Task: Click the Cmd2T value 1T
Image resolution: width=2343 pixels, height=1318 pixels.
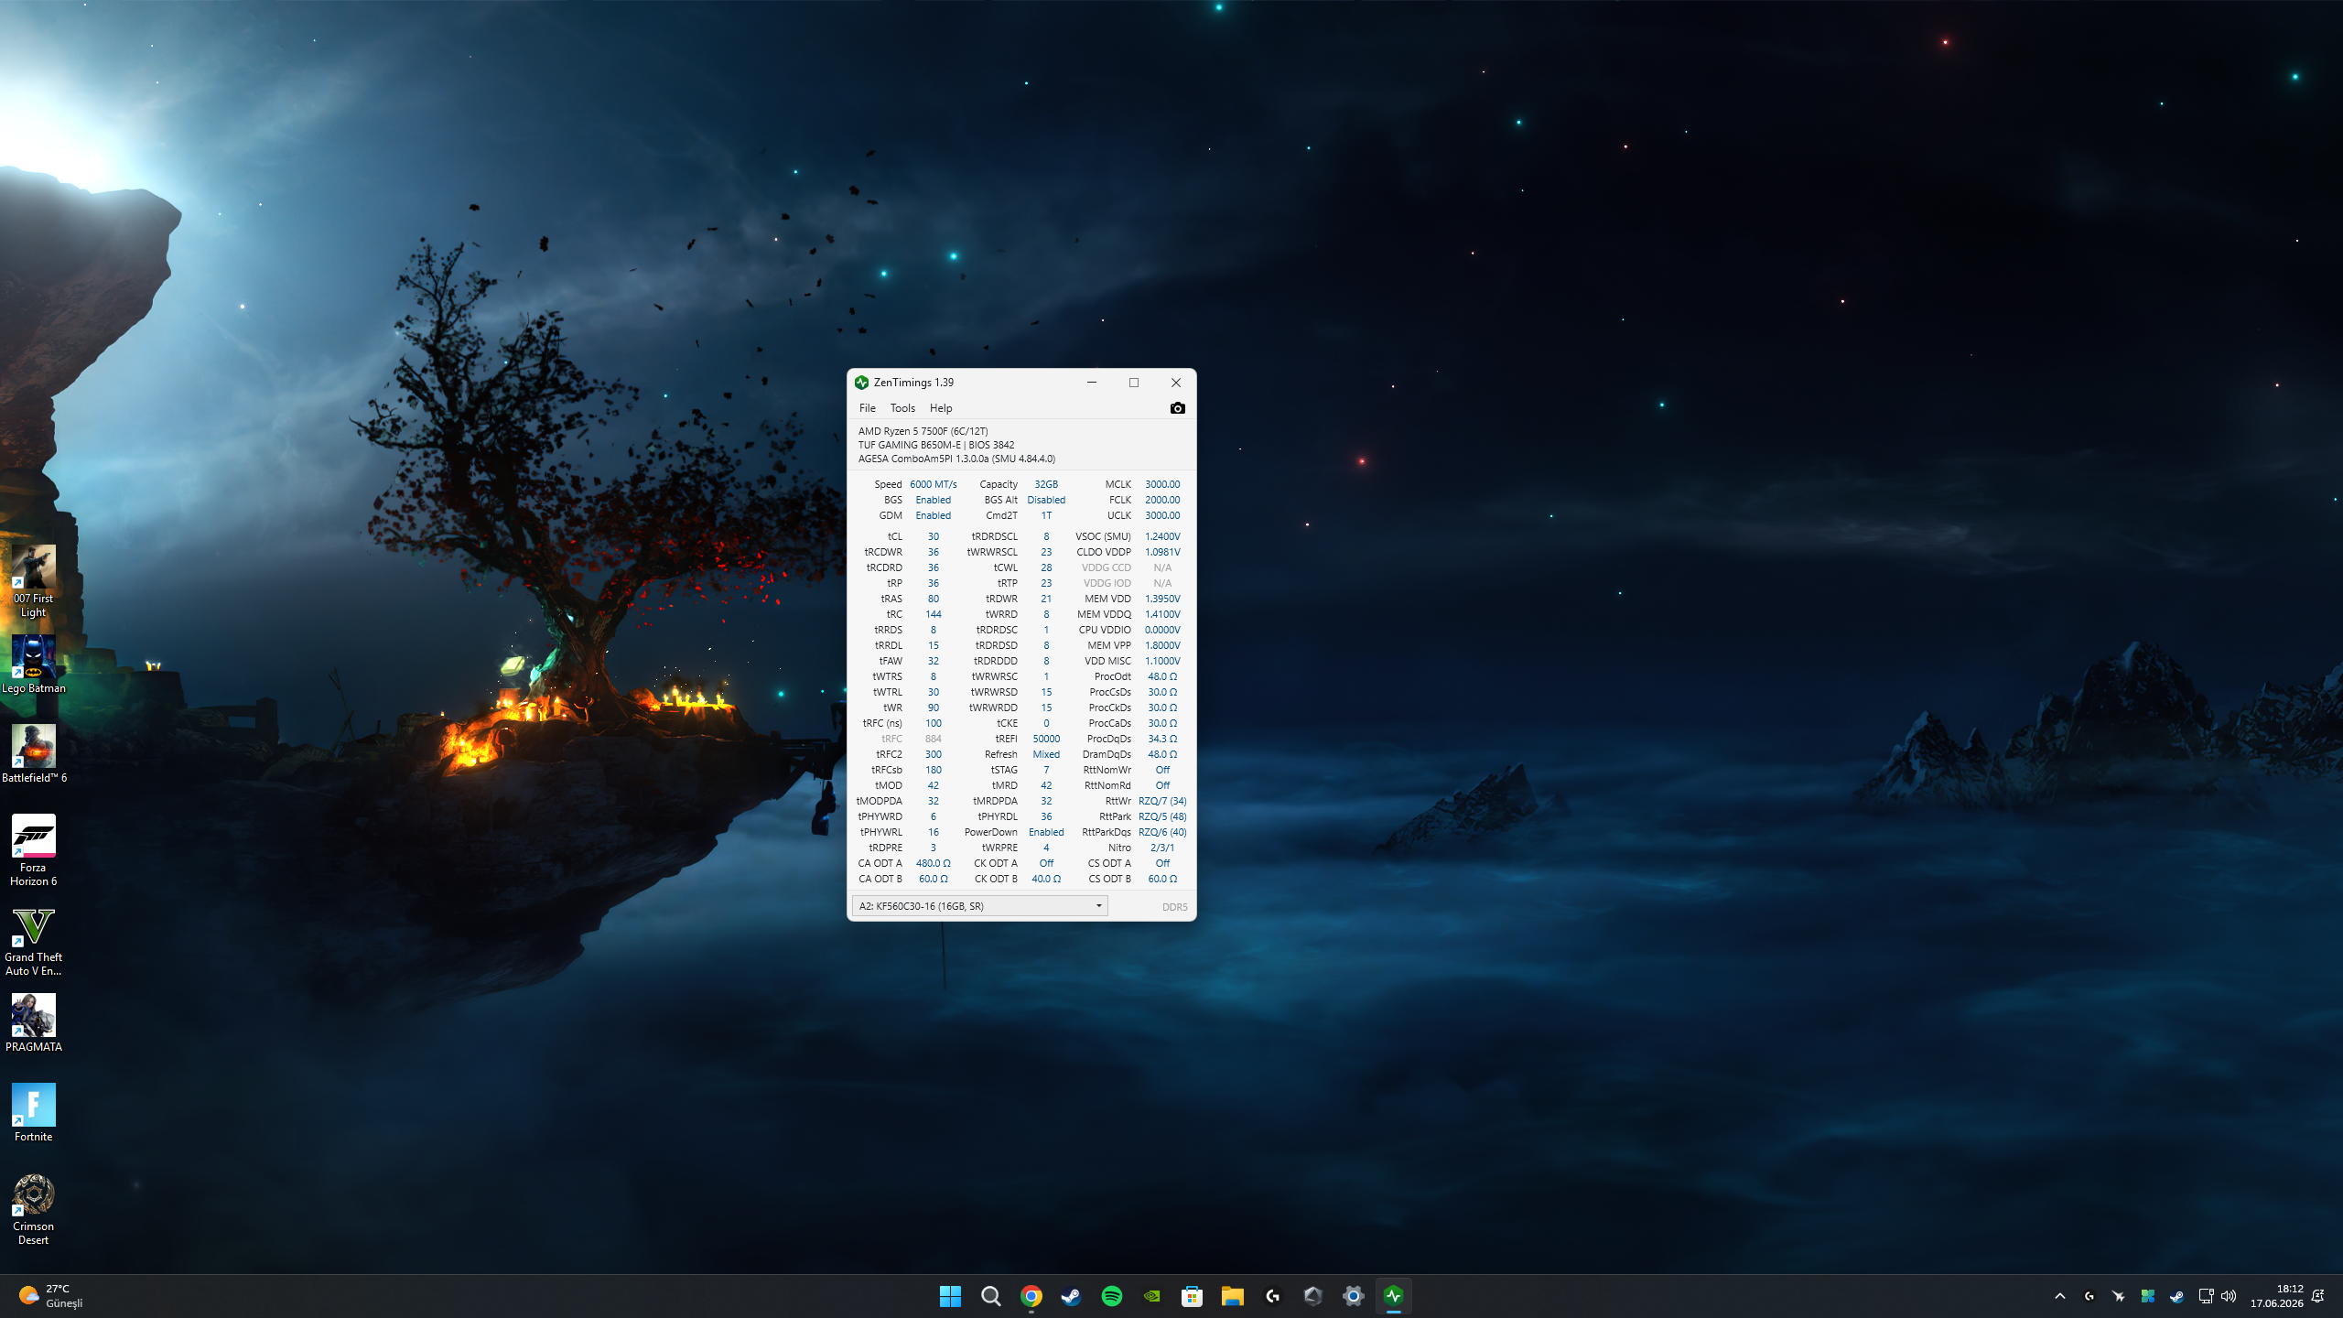Action: pos(1046,515)
